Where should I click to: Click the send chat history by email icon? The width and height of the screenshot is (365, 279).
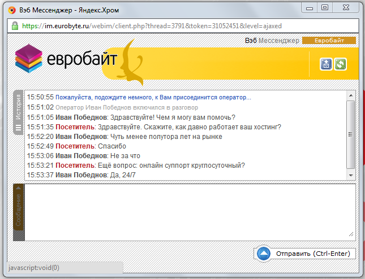(x=326, y=64)
